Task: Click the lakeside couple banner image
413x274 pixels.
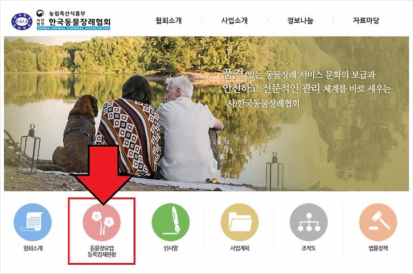Action: tap(206, 113)
